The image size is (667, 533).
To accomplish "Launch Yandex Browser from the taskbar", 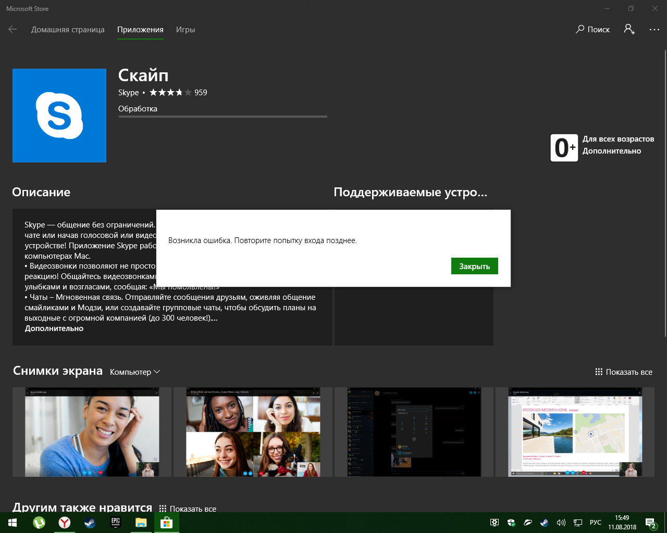I will (65, 523).
